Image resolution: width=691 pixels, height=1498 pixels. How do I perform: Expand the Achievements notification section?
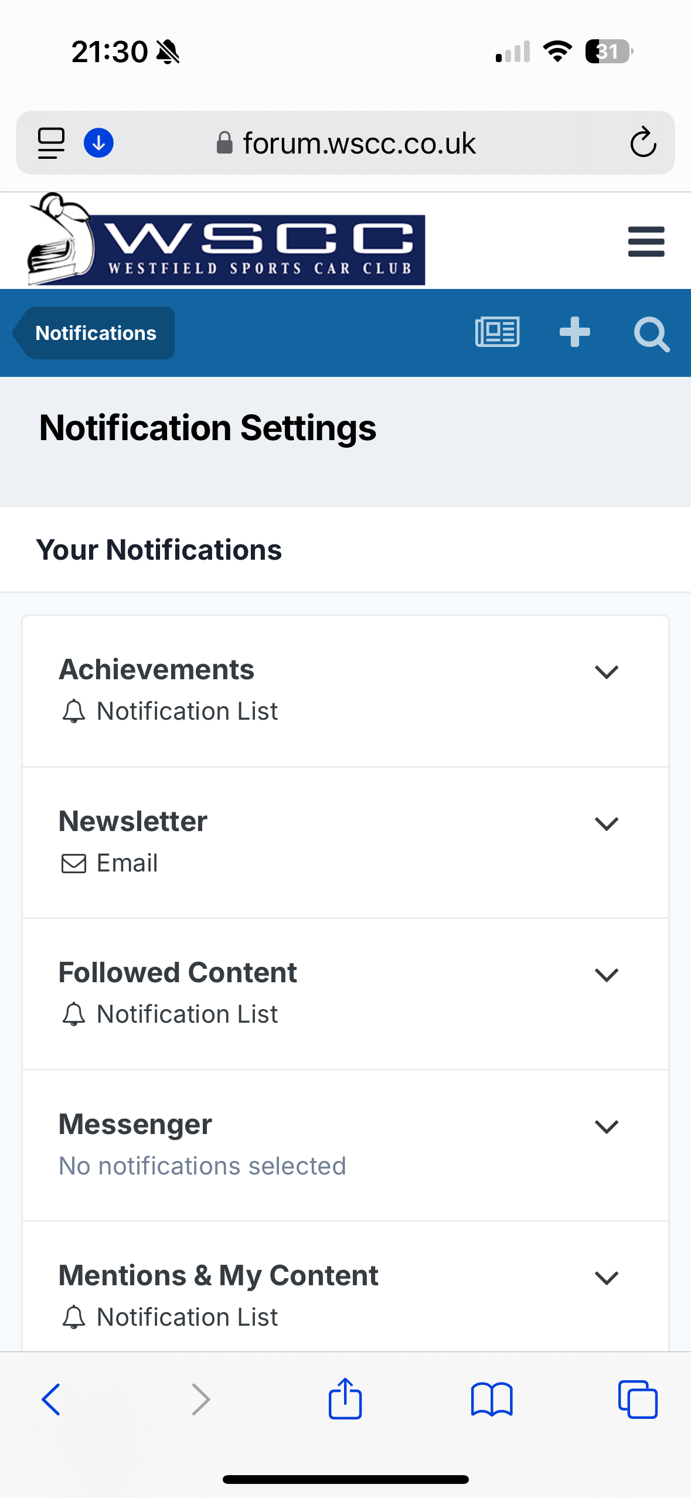click(607, 672)
